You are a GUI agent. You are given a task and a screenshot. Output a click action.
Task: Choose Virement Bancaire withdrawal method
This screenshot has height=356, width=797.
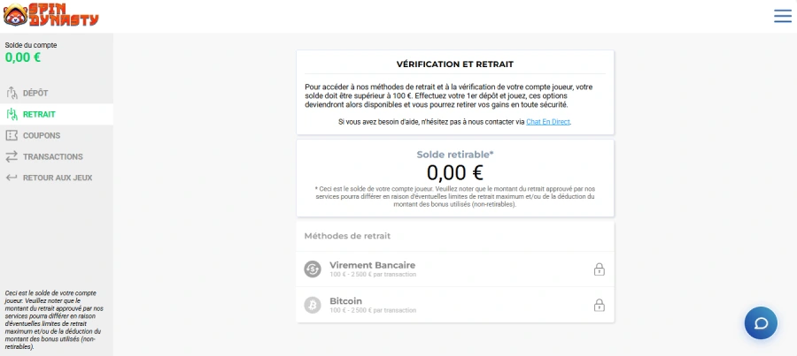tap(372, 265)
